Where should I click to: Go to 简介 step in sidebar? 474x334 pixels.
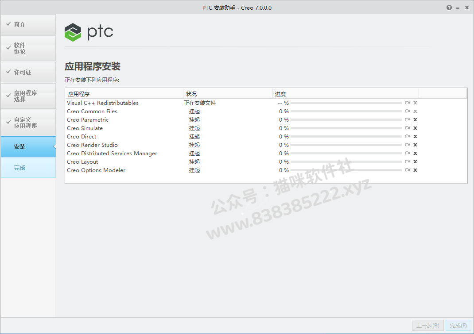(28, 24)
